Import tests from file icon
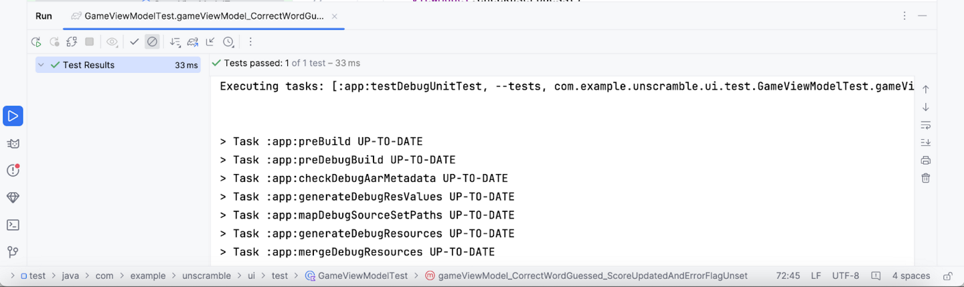964x287 pixels. pyautogui.click(x=210, y=42)
